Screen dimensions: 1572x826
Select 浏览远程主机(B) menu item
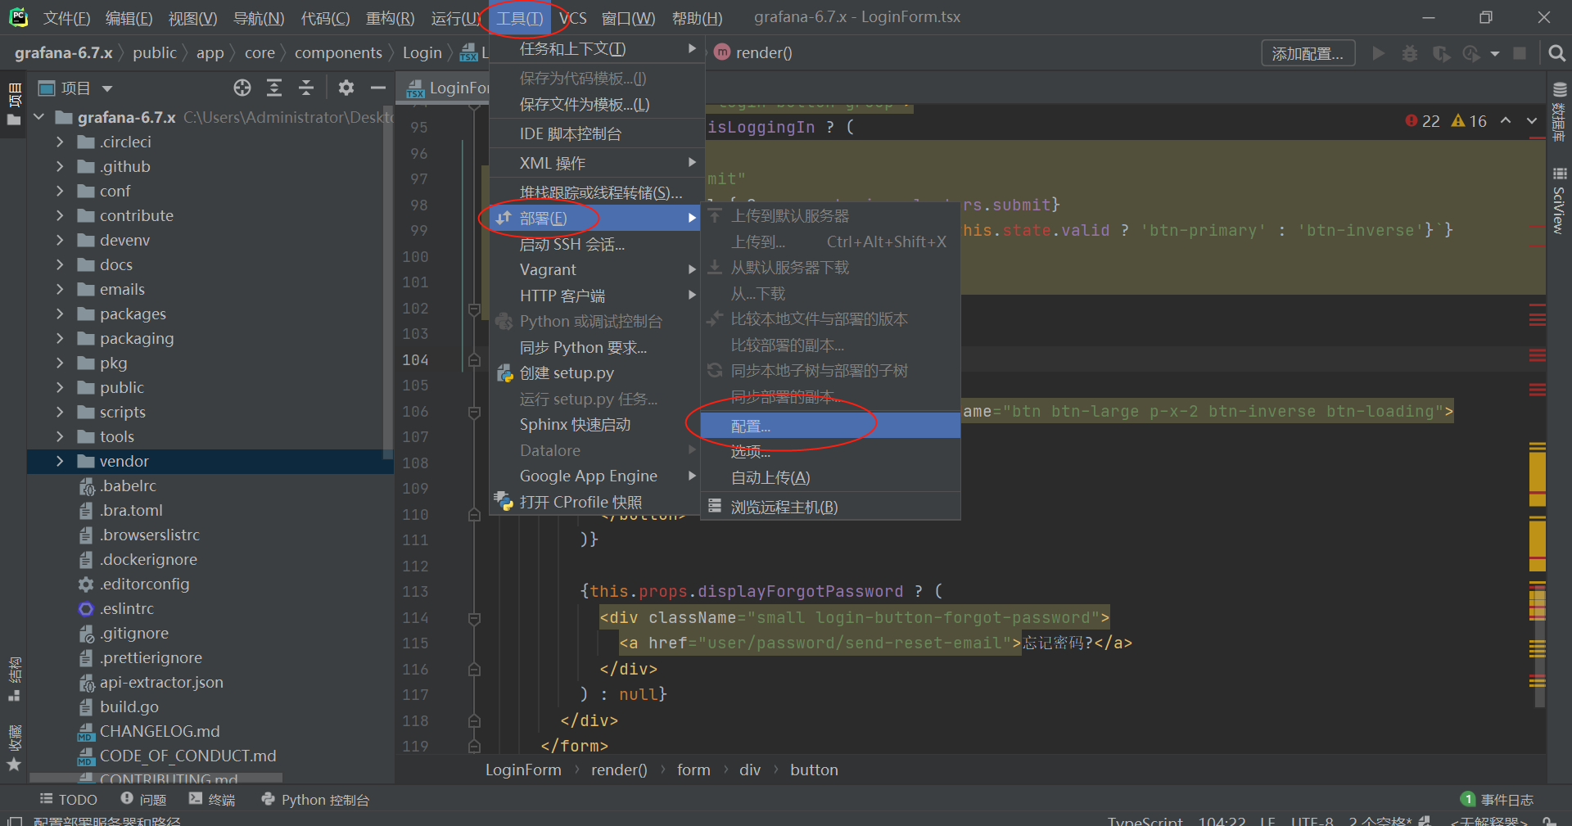pyautogui.click(x=830, y=507)
